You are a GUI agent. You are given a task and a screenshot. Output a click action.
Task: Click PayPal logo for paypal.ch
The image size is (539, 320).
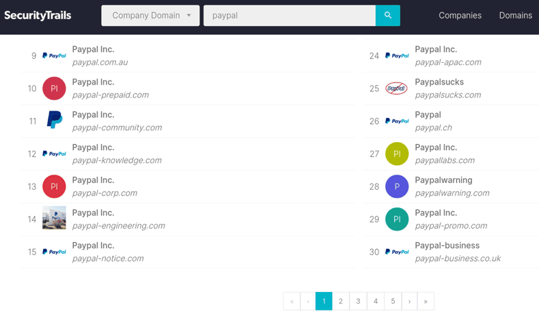(x=397, y=121)
